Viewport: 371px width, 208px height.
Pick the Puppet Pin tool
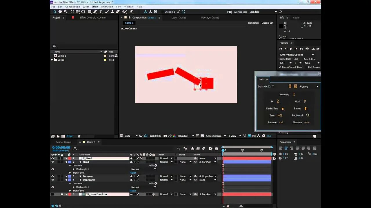(x=131, y=12)
